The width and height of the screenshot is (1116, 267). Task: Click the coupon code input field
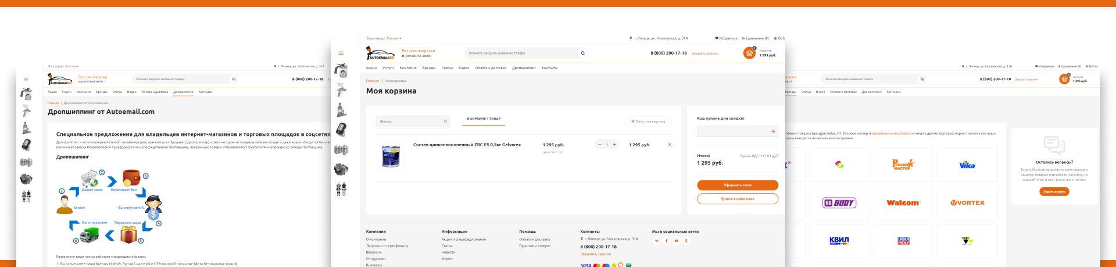point(732,131)
